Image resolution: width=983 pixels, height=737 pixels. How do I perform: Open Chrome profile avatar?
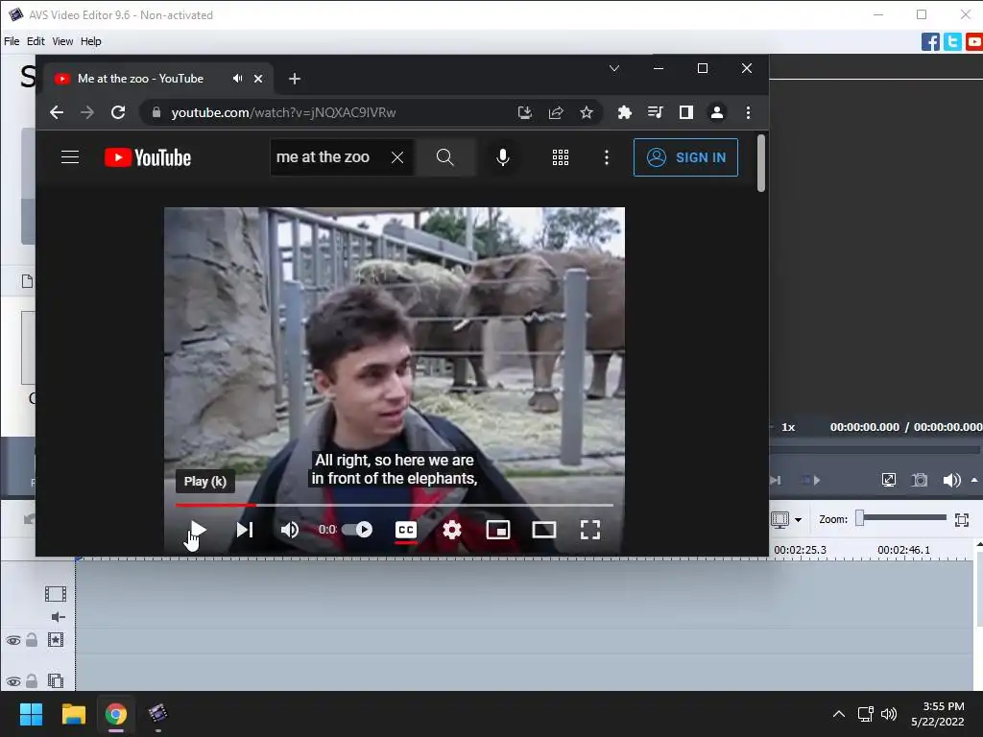(716, 113)
